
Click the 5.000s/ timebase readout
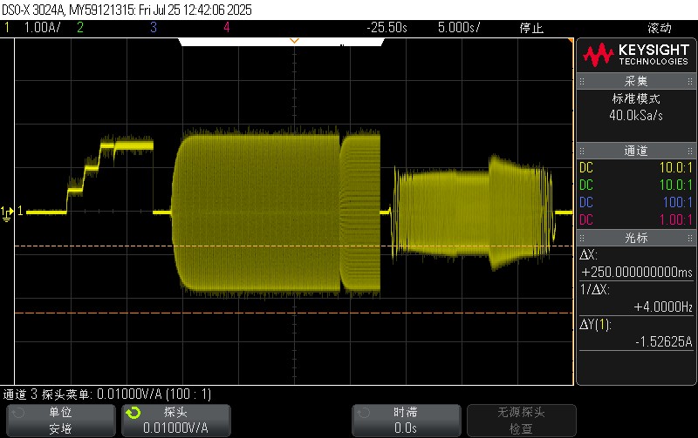459,27
